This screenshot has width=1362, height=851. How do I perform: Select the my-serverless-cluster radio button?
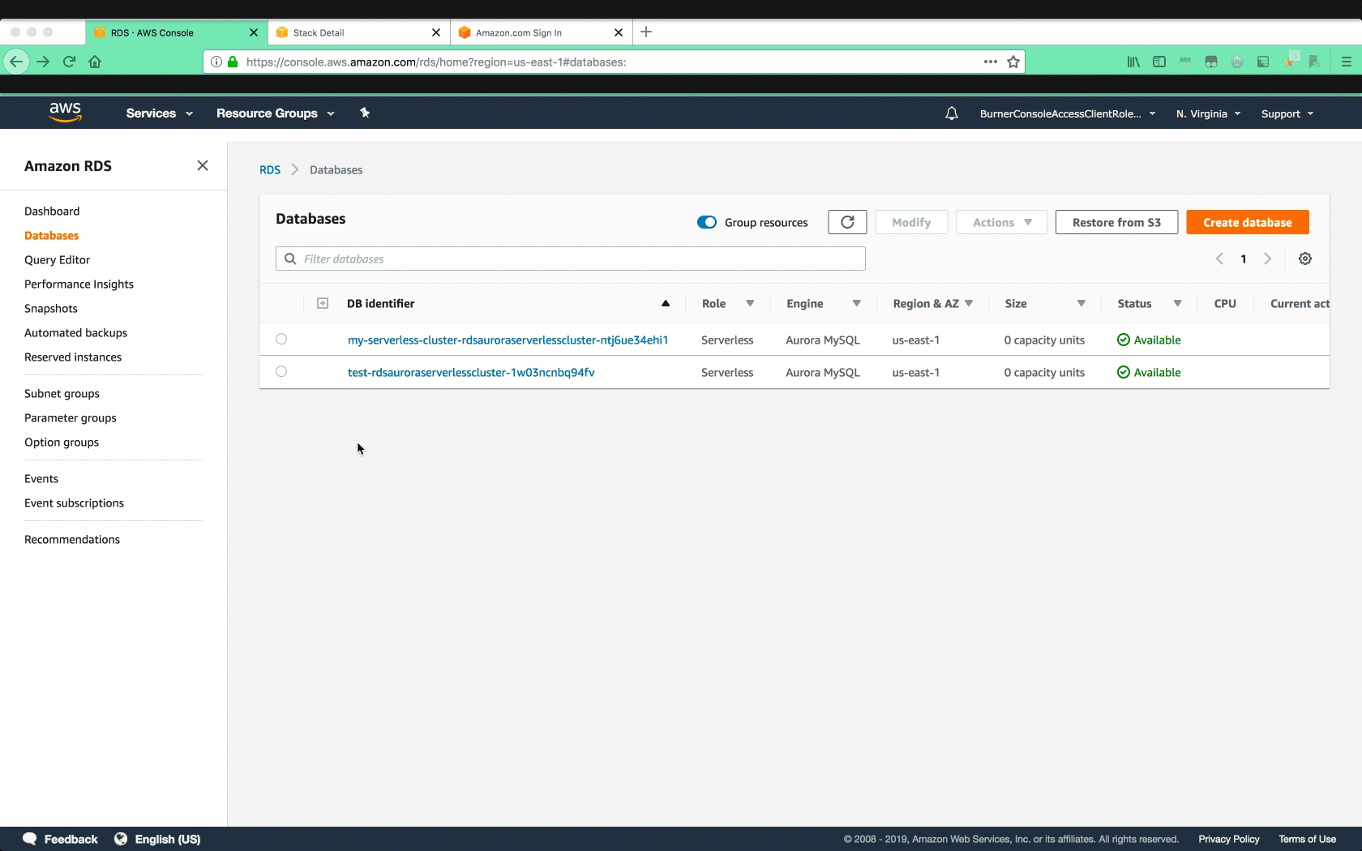click(x=281, y=339)
